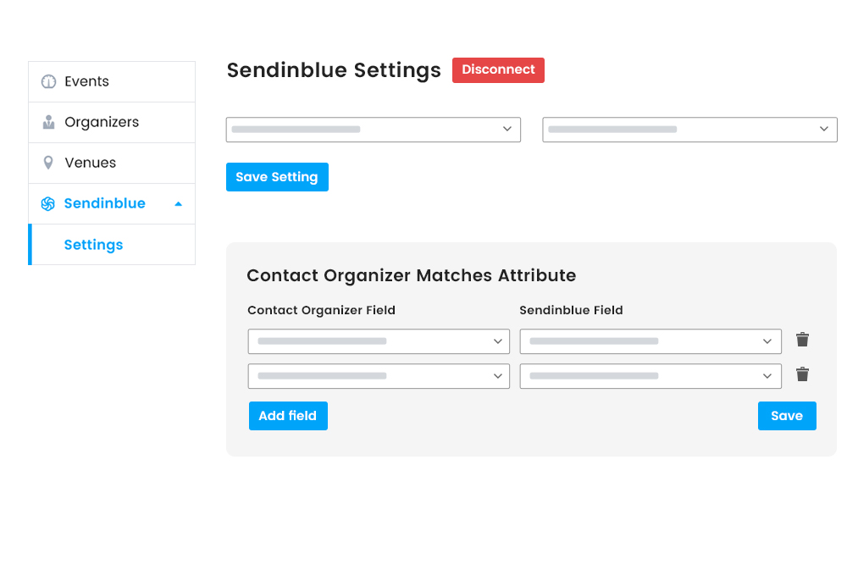This screenshot has height=565, width=847.
Task: Click the Add field button
Action: tap(288, 416)
